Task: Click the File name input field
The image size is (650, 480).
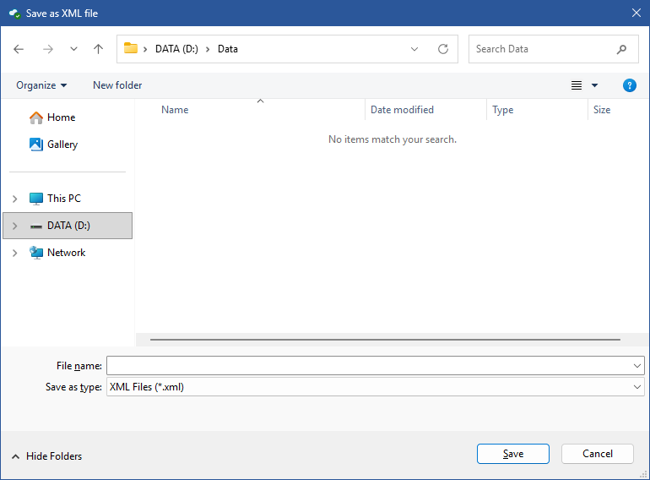Action: (x=368, y=365)
